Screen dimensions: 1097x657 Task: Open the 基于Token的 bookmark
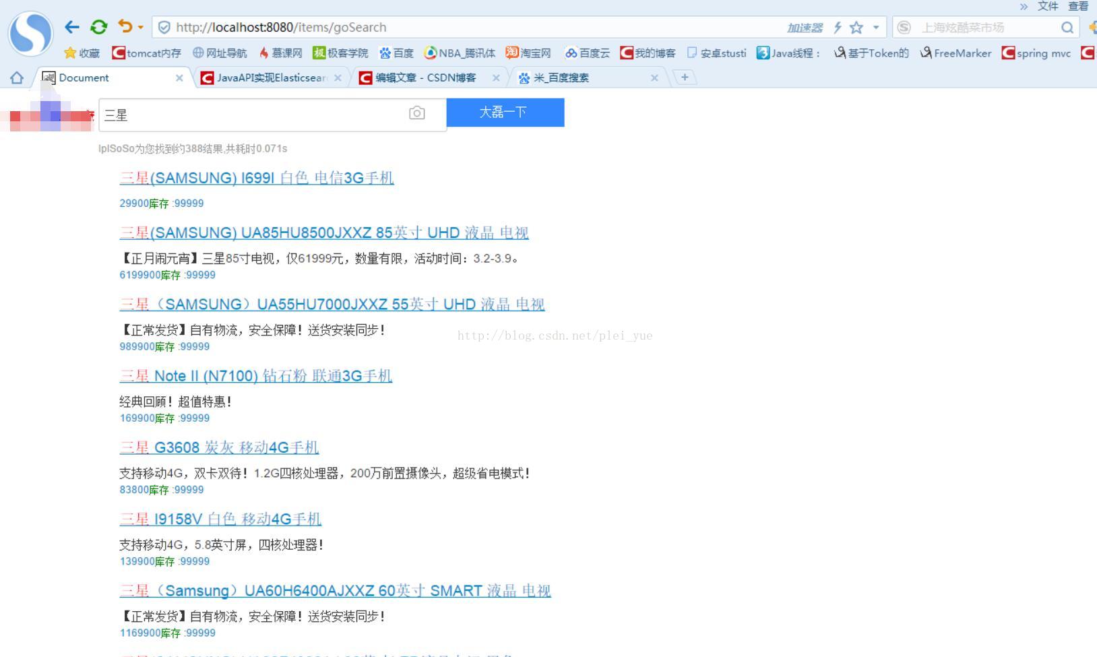[871, 53]
